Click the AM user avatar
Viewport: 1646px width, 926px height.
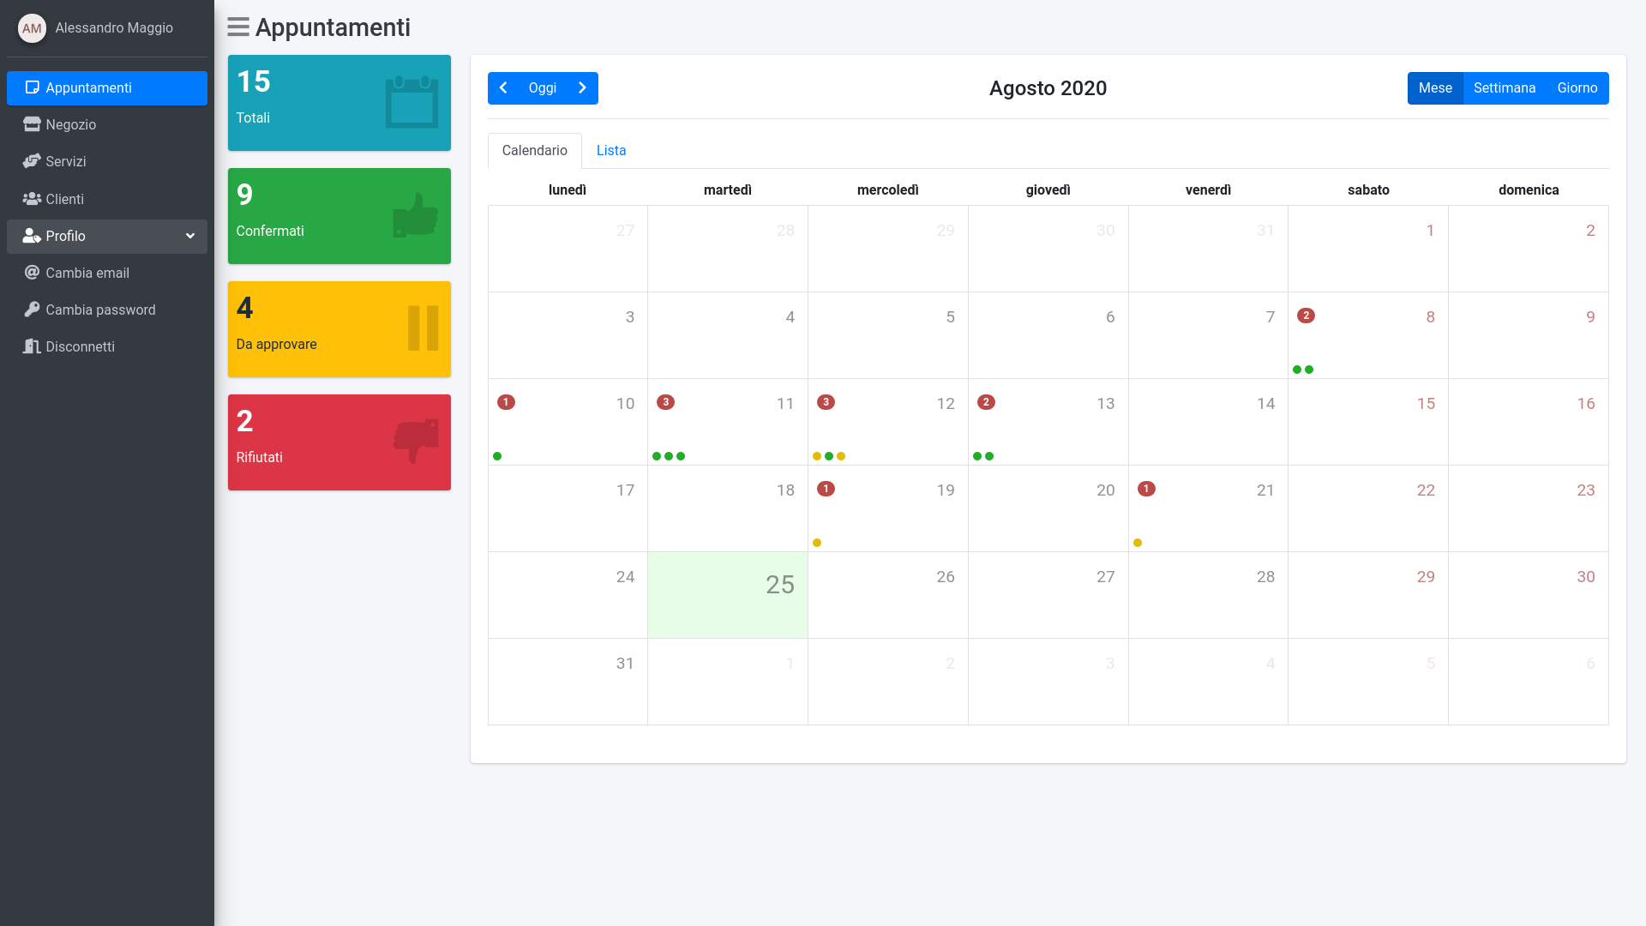click(32, 28)
